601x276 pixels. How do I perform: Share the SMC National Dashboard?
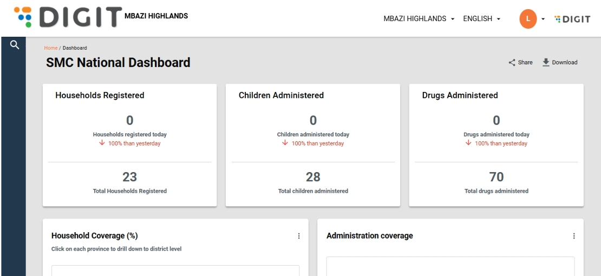pyautogui.click(x=520, y=62)
